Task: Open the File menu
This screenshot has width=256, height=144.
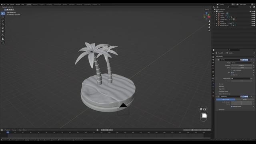Action: (4, 4)
